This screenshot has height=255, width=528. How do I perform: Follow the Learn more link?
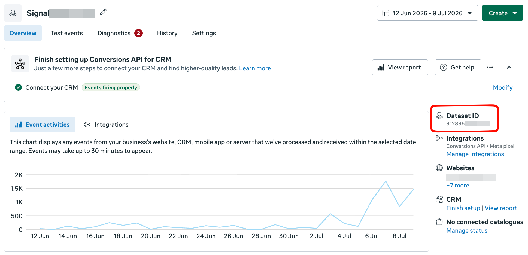255,68
